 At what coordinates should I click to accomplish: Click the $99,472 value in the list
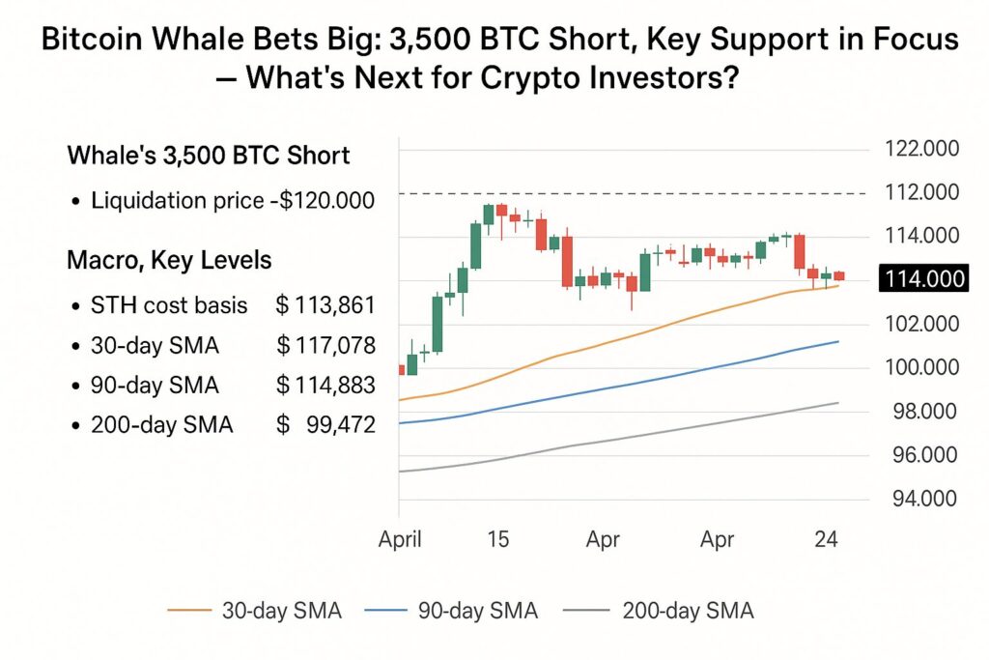[x=325, y=424]
